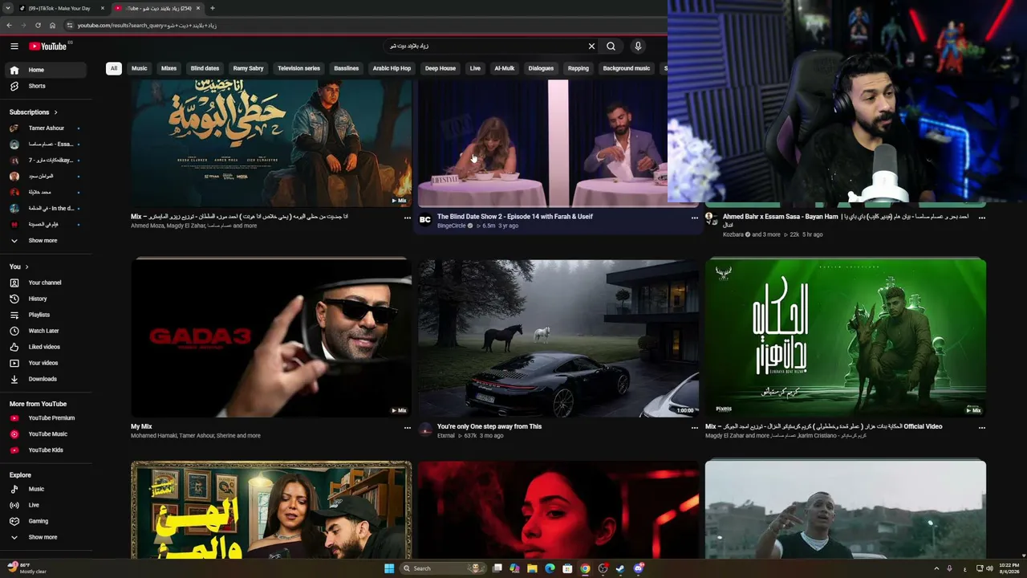Select the Bassilnes filter chip
The width and height of the screenshot is (1027, 578).
tap(346, 68)
